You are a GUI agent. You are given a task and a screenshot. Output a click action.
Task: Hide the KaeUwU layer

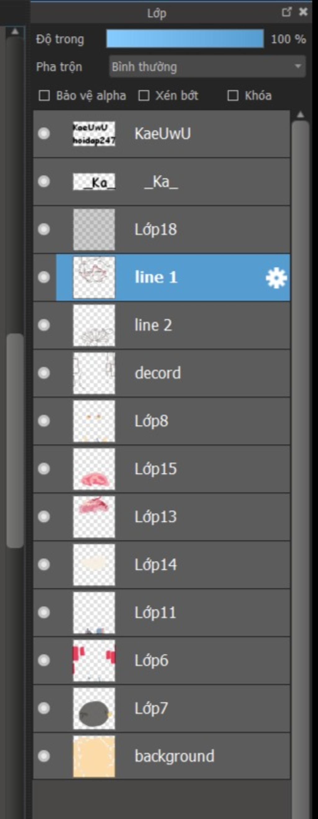pyautogui.click(x=44, y=134)
